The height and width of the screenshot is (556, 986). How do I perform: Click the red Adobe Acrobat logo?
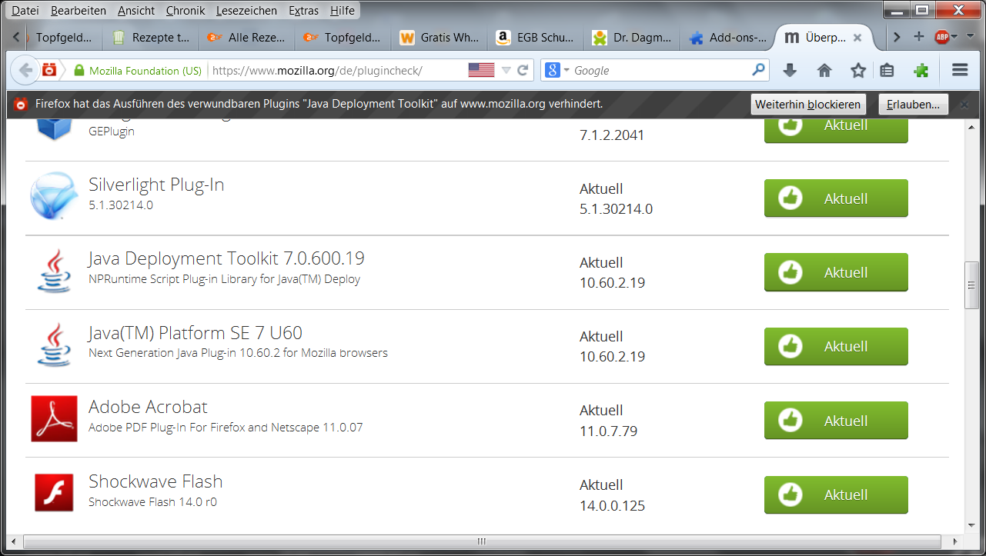54,418
